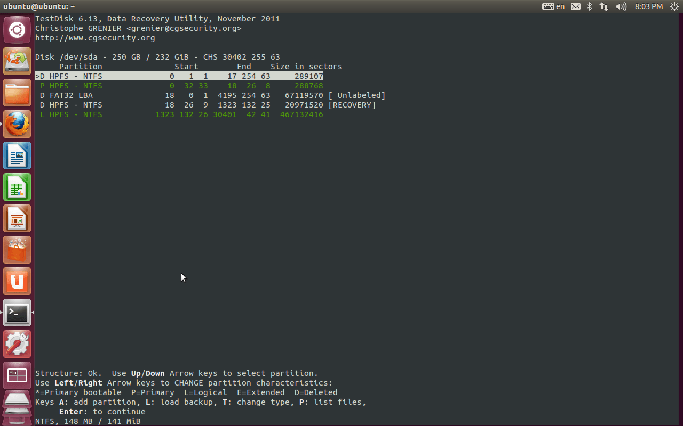Click the 'Structure: Ok.' status text
This screenshot has width=683, height=426.
pos(69,373)
